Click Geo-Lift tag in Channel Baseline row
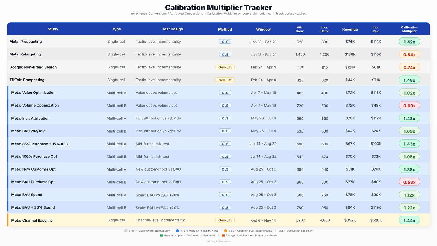The height and width of the screenshot is (246, 437). [225, 220]
